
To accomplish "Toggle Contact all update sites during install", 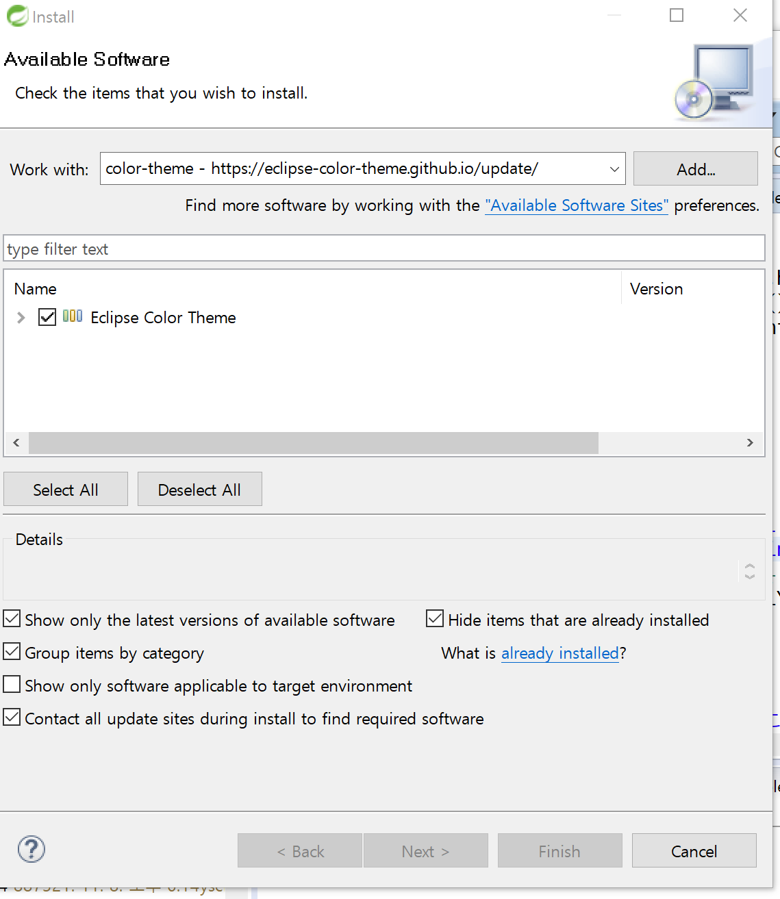I will pos(12,718).
